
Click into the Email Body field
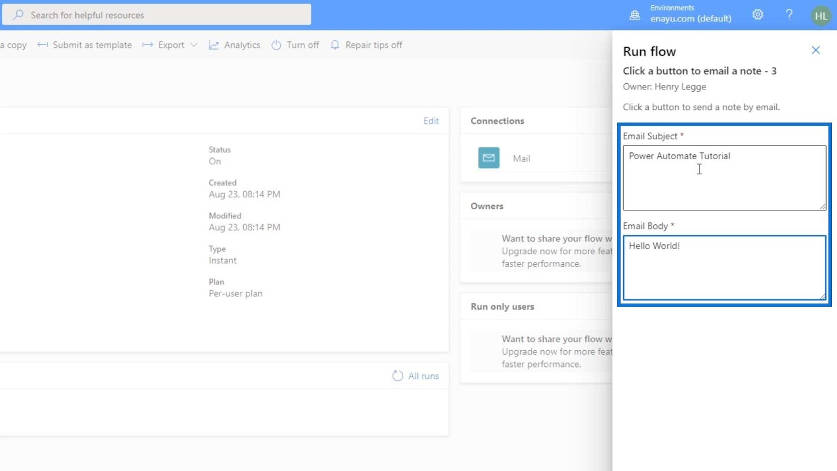(724, 268)
